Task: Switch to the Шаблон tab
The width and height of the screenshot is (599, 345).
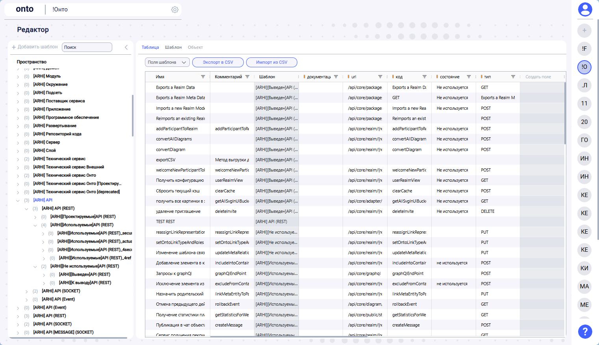Action: 173,47
